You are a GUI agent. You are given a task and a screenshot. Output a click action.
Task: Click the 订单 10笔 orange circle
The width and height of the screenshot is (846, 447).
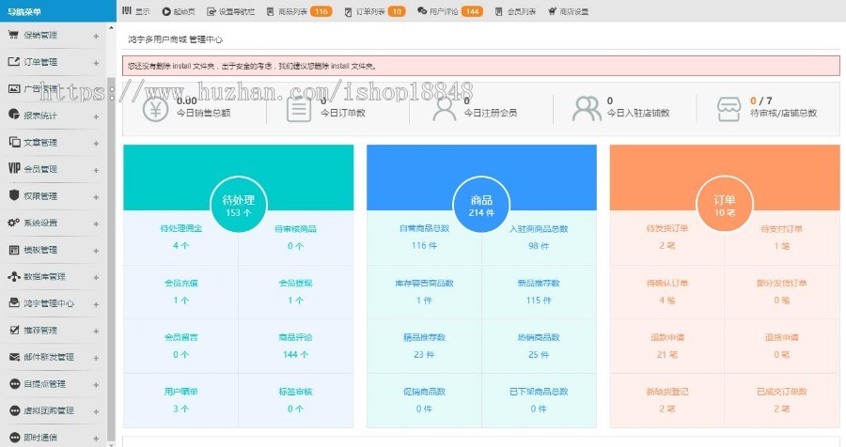click(724, 205)
